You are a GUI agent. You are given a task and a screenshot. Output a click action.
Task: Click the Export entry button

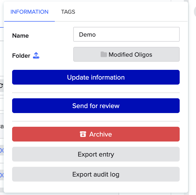click(x=96, y=154)
